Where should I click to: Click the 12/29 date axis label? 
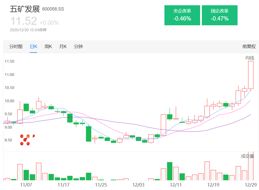251,185
